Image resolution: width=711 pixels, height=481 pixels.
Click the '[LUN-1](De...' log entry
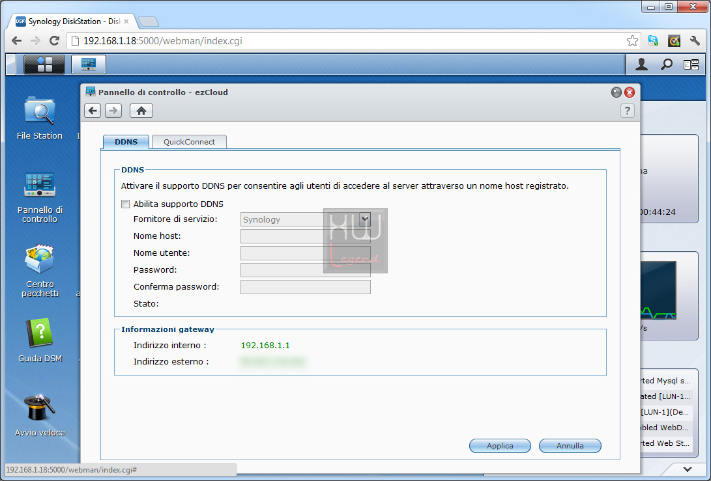(665, 412)
